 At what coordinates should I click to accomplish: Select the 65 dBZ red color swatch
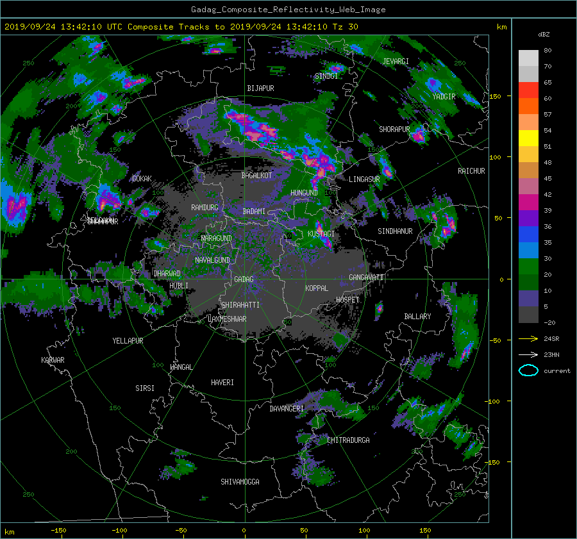[x=528, y=90]
